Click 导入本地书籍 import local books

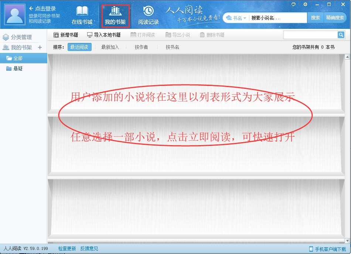click(x=104, y=35)
